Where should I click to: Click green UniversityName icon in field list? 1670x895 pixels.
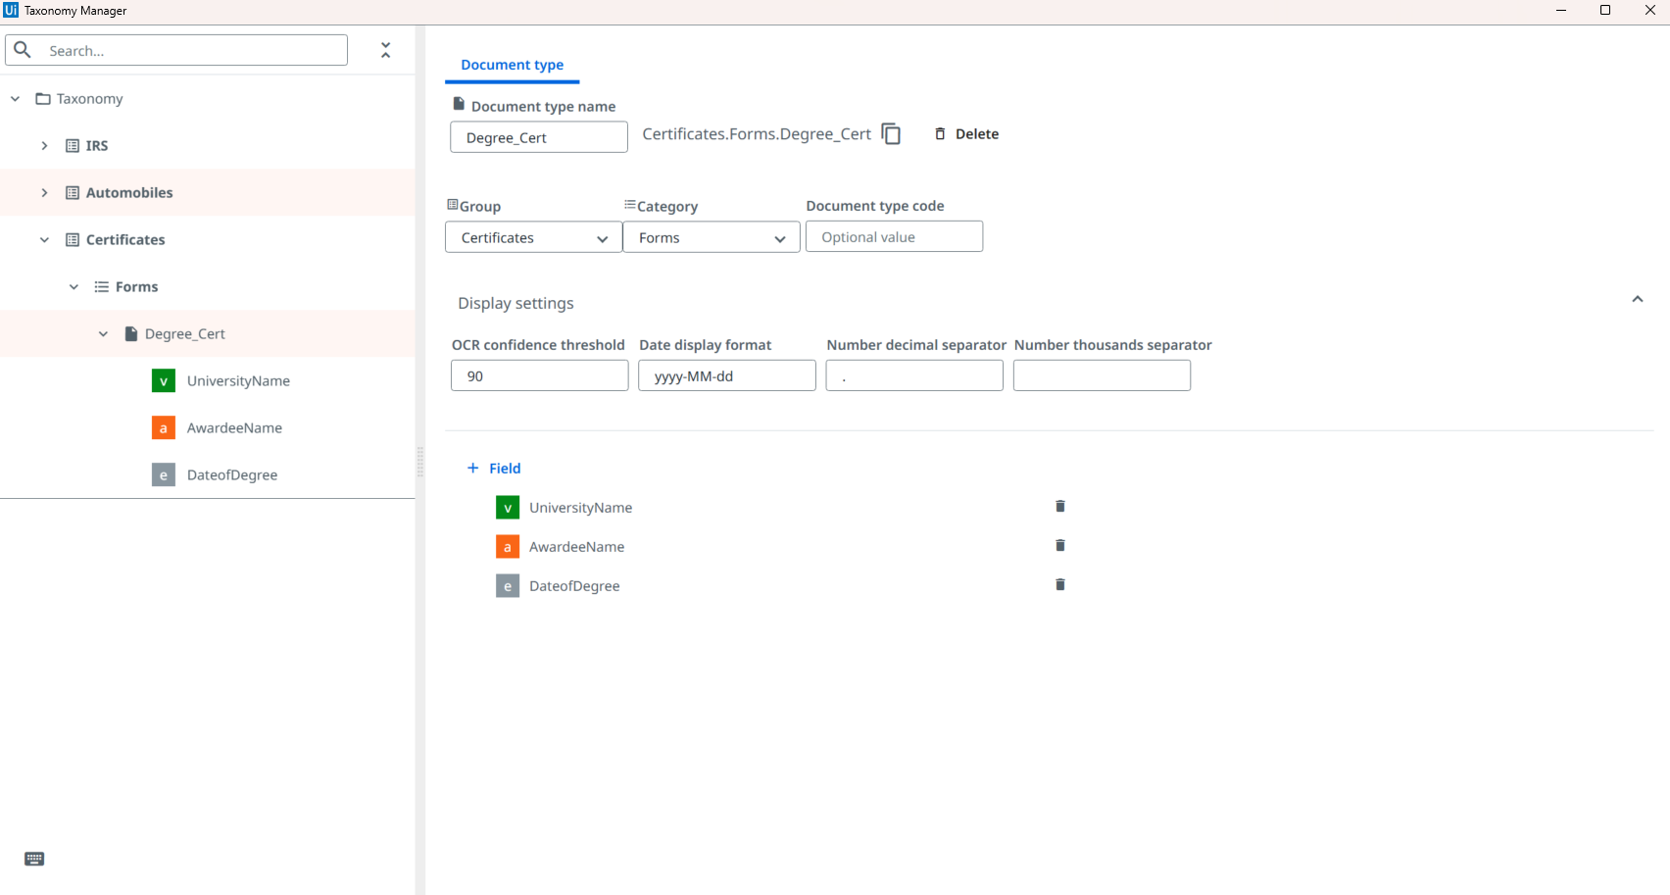[x=508, y=508]
